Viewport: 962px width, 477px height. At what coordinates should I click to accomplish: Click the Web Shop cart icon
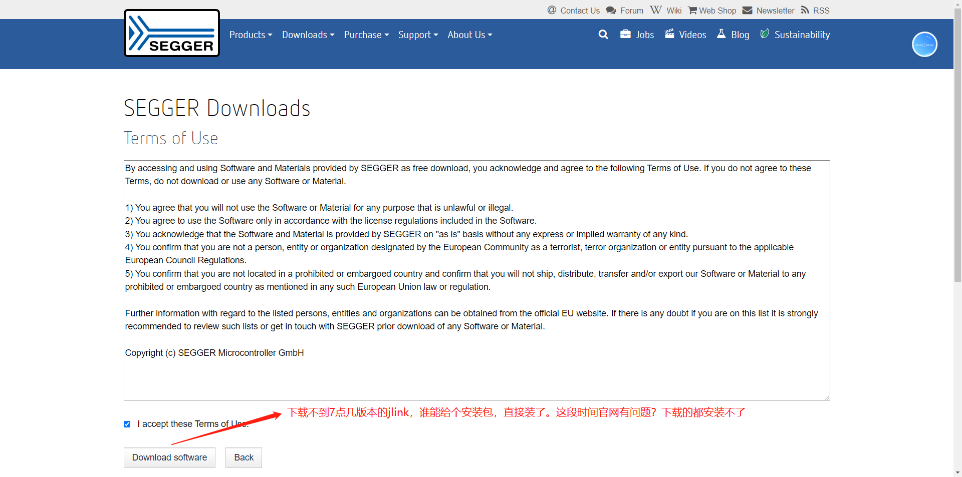692,10
